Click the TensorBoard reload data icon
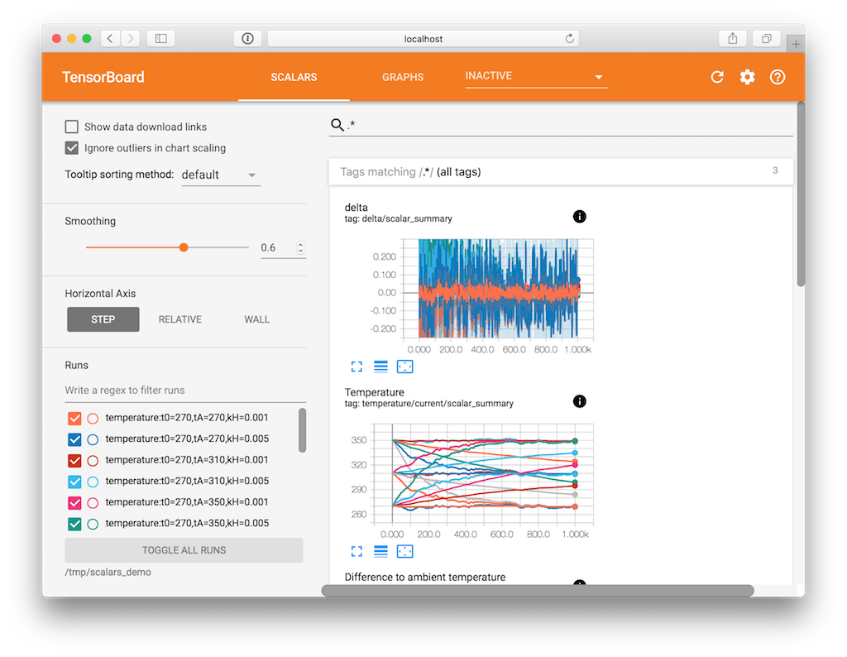This screenshot has height=657, width=847. pyautogui.click(x=717, y=77)
